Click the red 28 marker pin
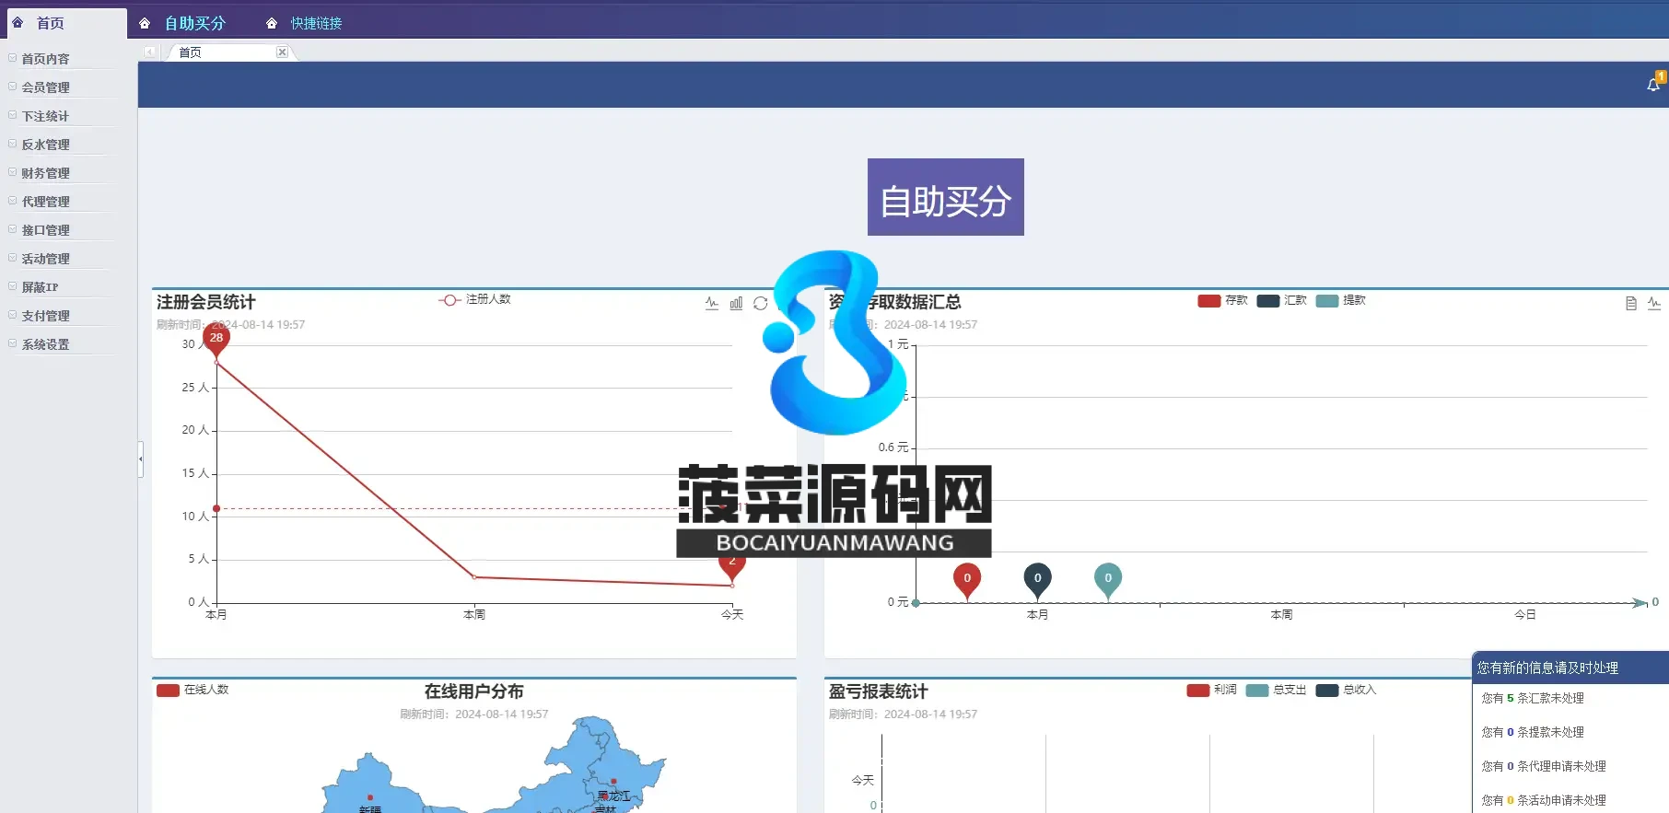Image resolution: width=1669 pixels, height=813 pixels. pos(216,340)
